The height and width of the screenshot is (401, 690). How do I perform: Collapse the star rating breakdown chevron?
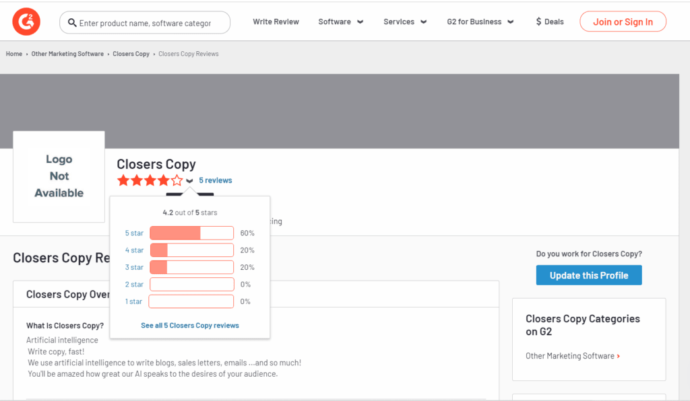pyautogui.click(x=189, y=180)
